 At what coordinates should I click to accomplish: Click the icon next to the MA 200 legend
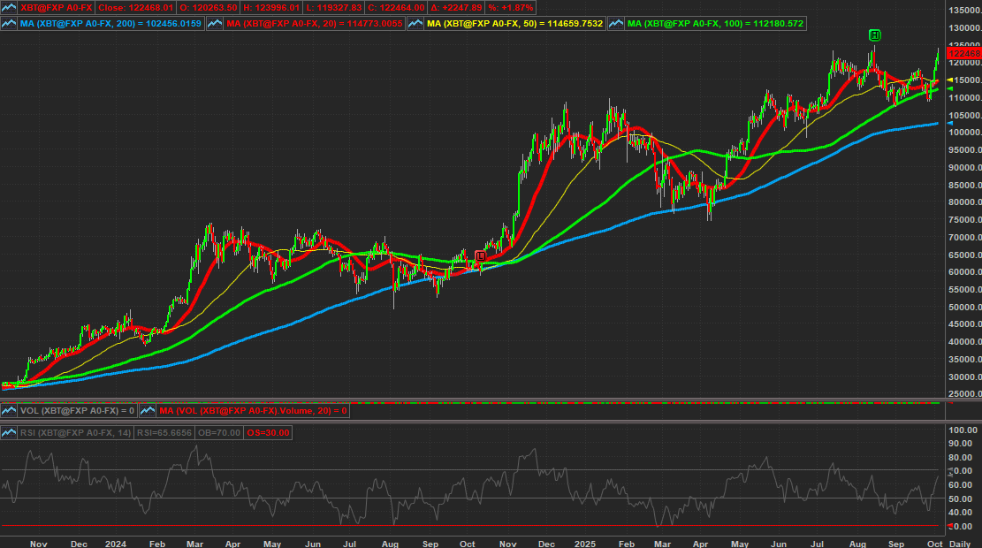point(10,24)
